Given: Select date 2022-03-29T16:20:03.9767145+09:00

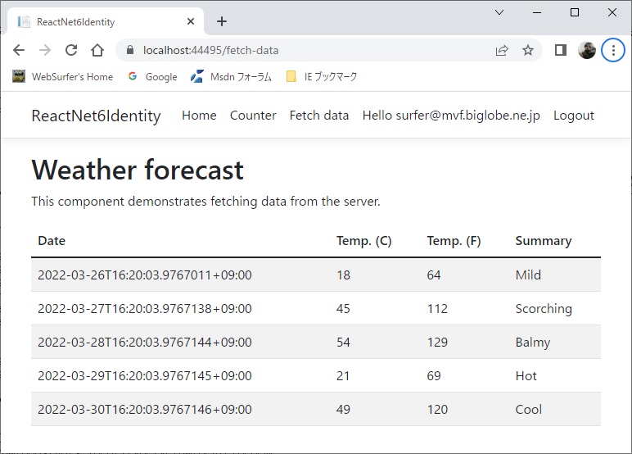Looking at the screenshot, I should pyautogui.click(x=145, y=375).
